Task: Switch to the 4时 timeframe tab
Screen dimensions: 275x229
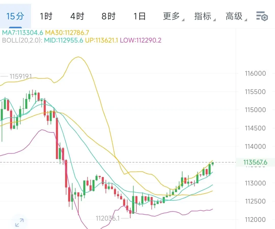Action: tap(77, 16)
